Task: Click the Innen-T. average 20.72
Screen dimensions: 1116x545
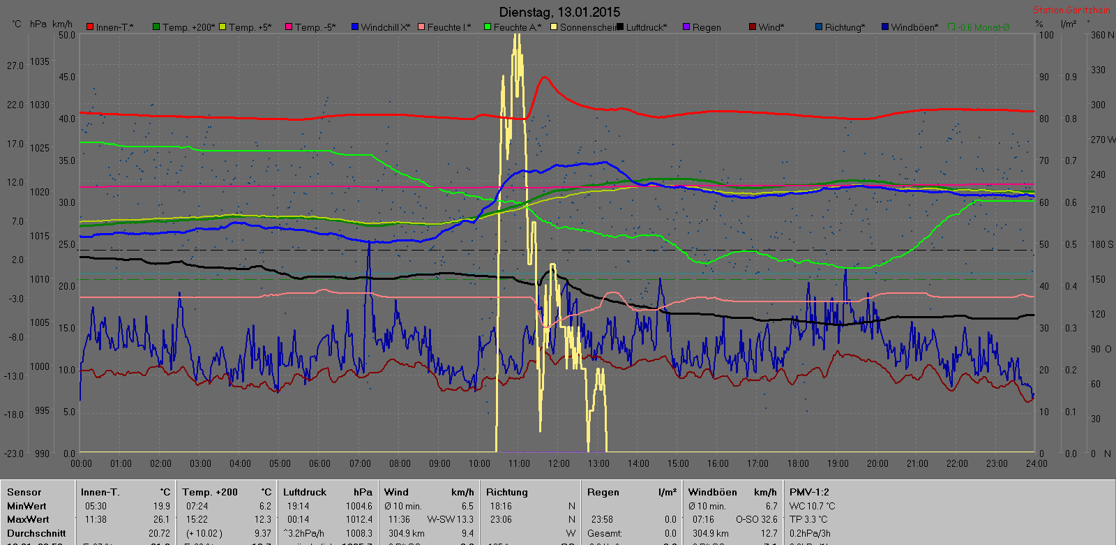Action: (160, 533)
